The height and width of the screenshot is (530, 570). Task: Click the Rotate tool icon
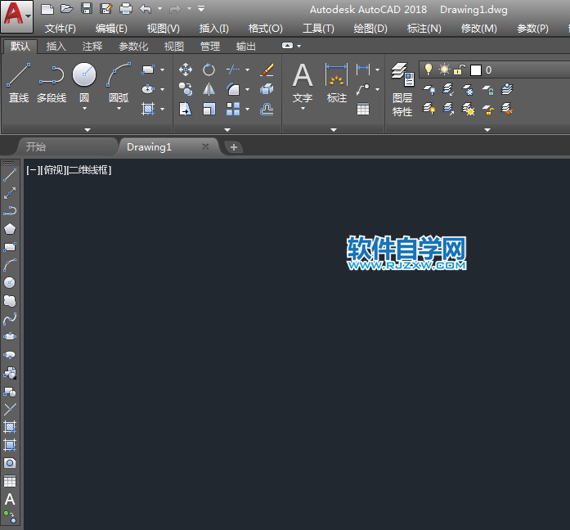pos(209,70)
